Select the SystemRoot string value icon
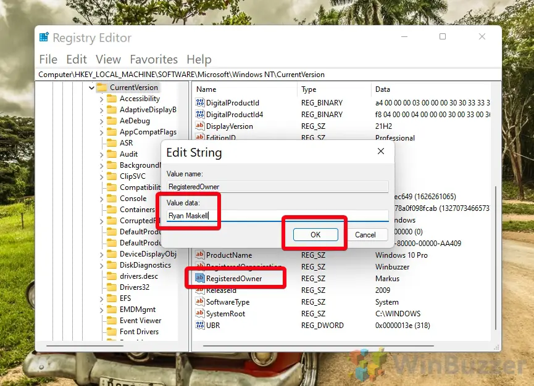The width and height of the screenshot is (534, 386). click(199, 314)
